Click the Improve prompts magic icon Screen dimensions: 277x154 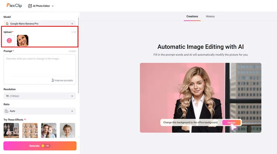click(53, 80)
